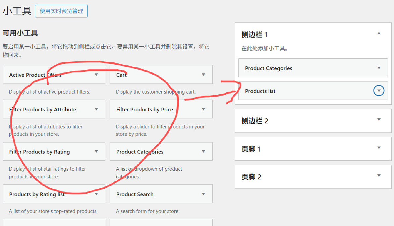Select the Products list widget title

point(260,91)
